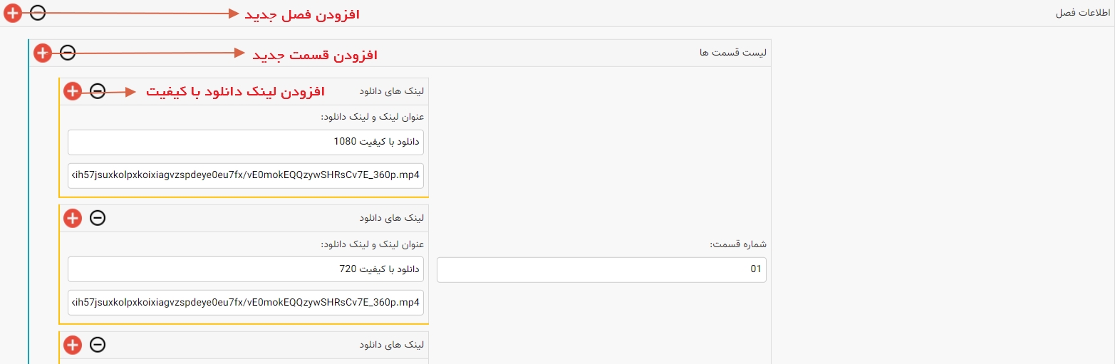Click the minus icon on the third download links box
The image size is (1115, 364).
[98, 345]
